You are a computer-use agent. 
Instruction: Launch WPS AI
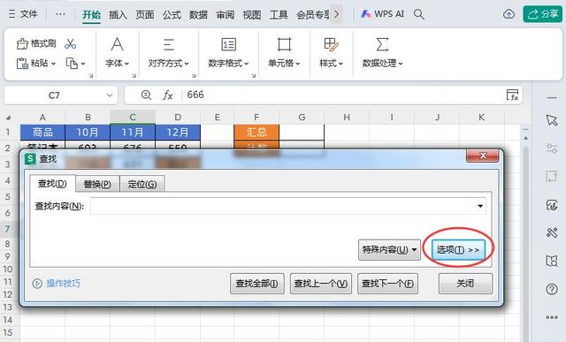click(382, 14)
